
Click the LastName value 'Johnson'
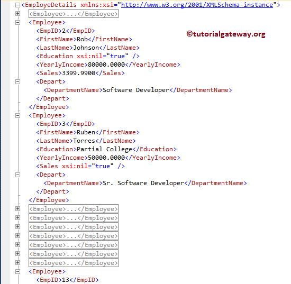point(86,48)
